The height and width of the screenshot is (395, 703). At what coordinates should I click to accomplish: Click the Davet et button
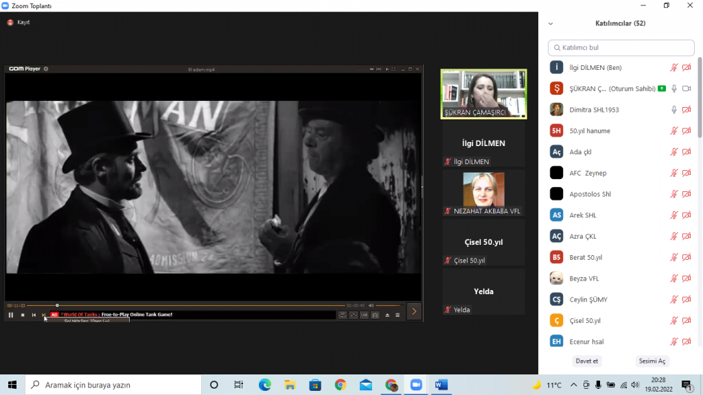[587, 361]
